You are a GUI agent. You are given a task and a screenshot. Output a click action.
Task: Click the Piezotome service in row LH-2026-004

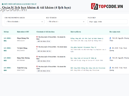point(88,68)
